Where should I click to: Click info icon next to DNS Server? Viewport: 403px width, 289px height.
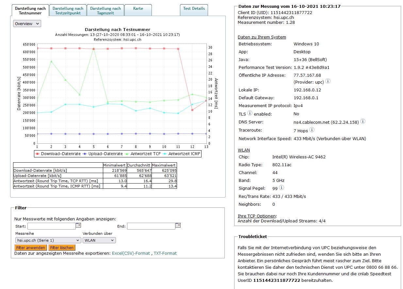(x=363, y=121)
